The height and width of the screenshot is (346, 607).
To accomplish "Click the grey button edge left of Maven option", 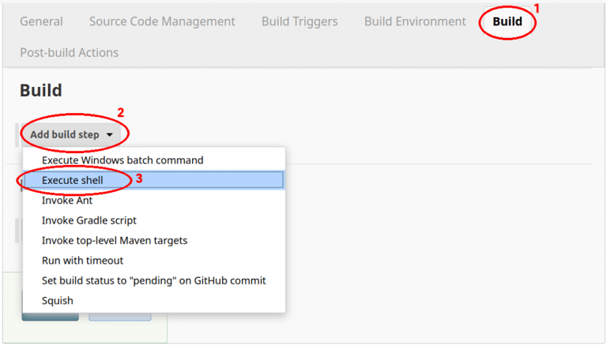I will pyautogui.click(x=17, y=231).
